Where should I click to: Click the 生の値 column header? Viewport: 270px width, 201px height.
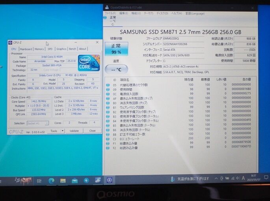pyautogui.click(x=246, y=79)
